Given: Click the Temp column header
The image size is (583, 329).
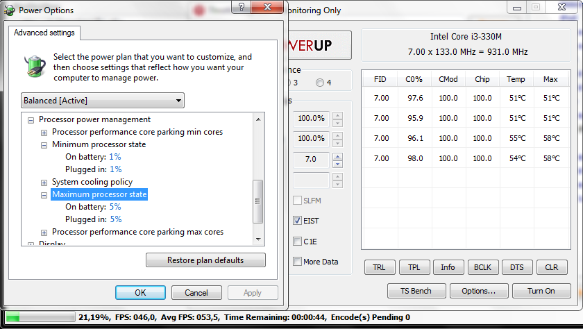Looking at the screenshot, I should (x=516, y=79).
